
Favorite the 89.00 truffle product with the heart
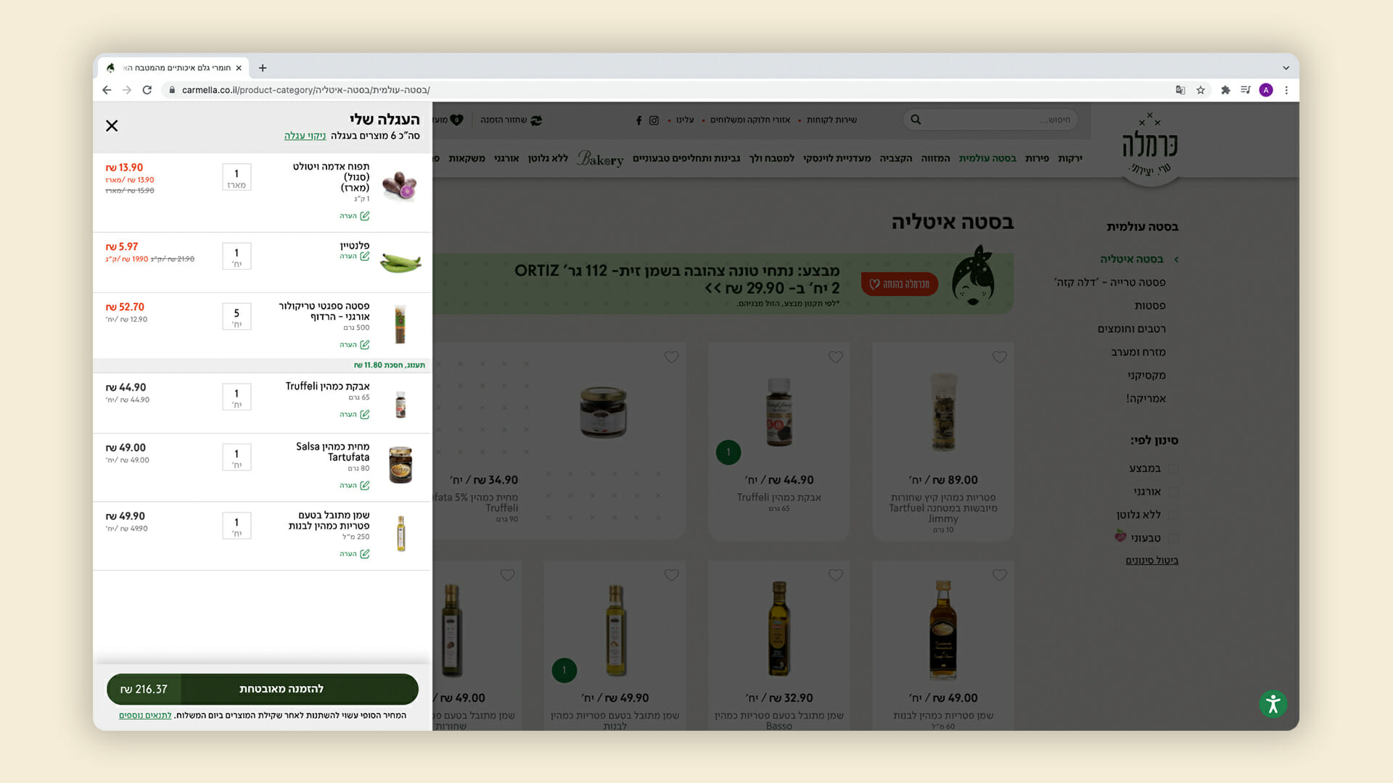pos(999,357)
